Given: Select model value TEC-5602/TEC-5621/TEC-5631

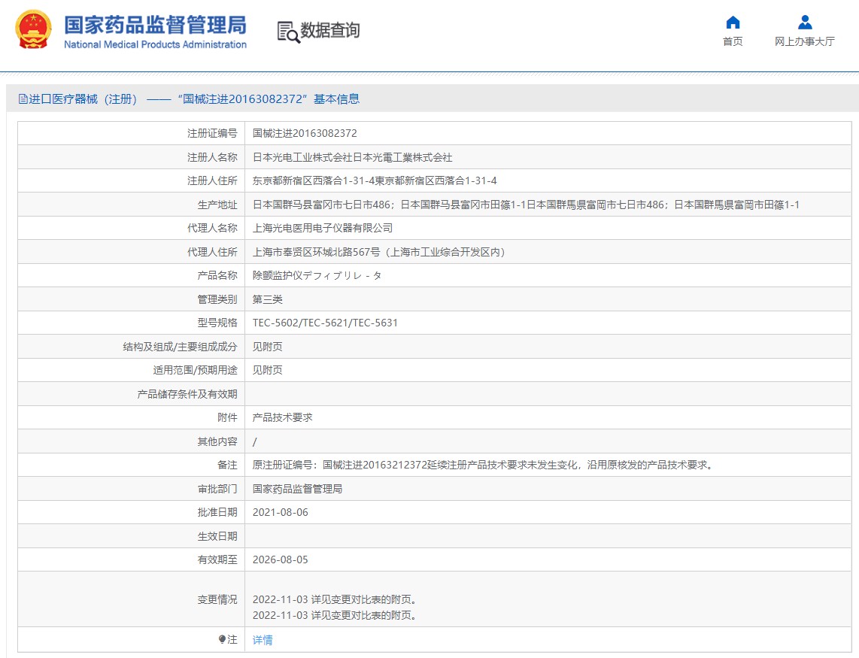Looking at the screenshot, I should click(325, 323).
